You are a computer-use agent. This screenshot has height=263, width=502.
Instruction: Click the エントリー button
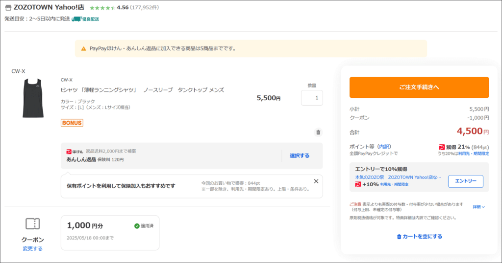[466, 181]
